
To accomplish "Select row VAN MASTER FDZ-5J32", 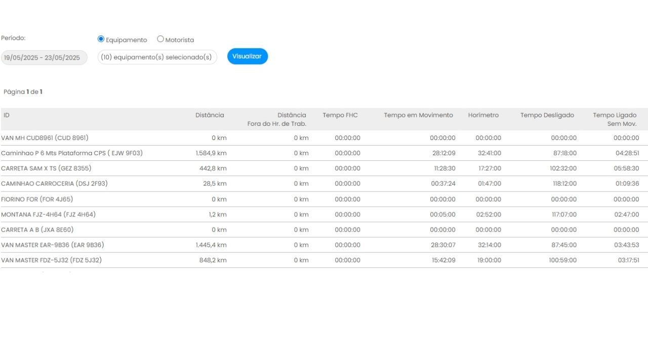I will point(324,260).
